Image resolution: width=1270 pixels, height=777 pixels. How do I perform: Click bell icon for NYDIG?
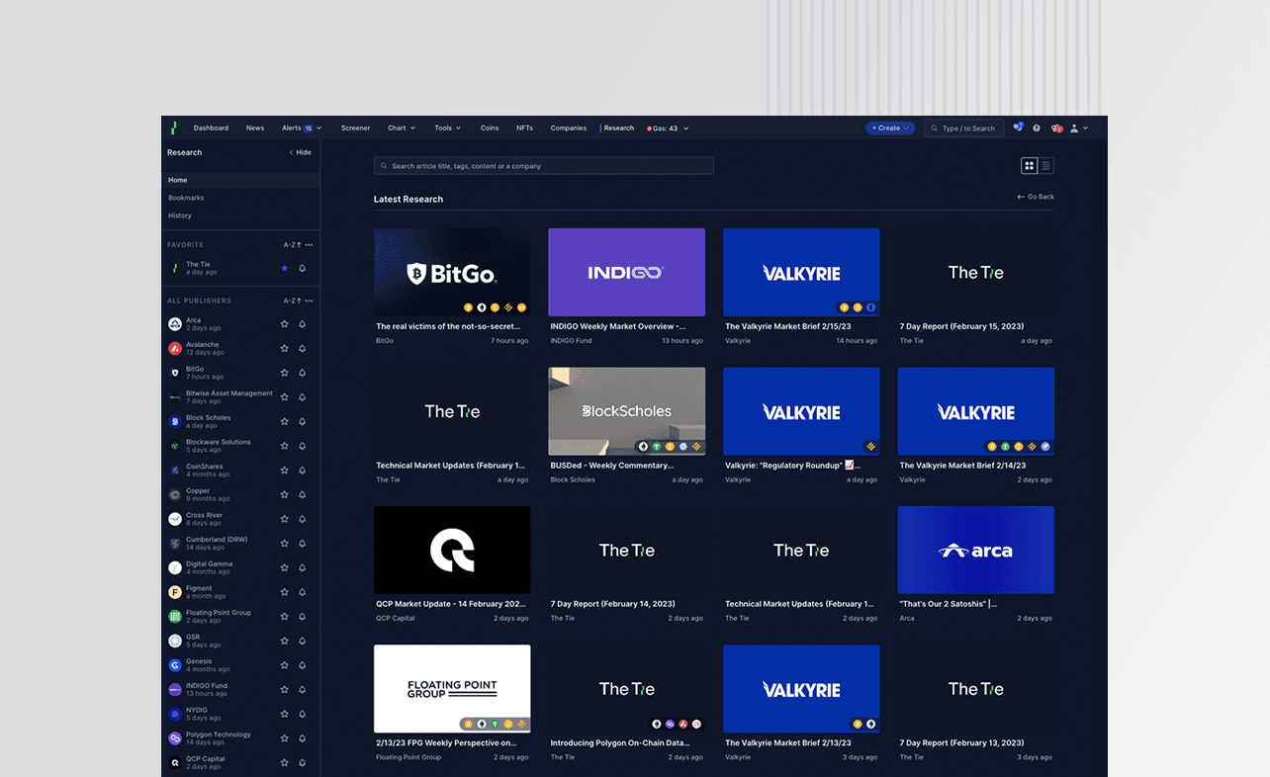pyautogui.click(x=303, y=714)
